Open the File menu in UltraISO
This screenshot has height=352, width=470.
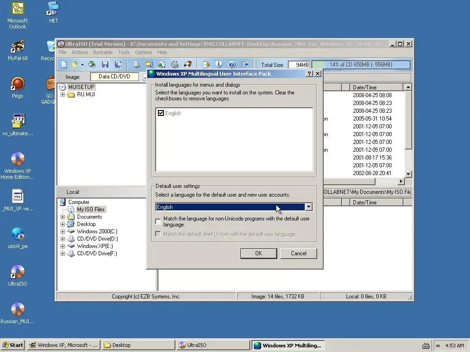(x=62, y=52)
